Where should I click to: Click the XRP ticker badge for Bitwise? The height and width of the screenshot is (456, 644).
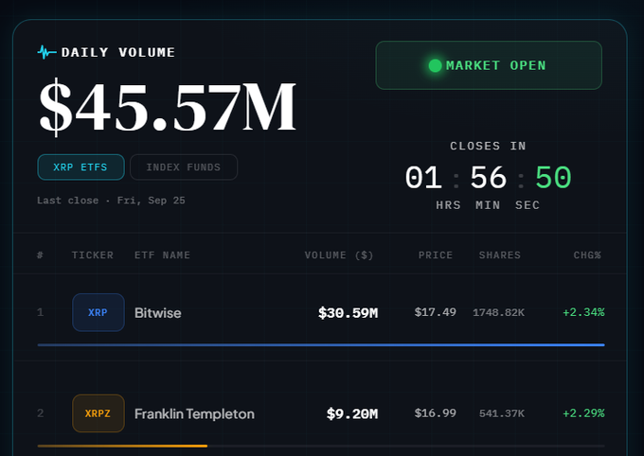click(x=98, y=312)
